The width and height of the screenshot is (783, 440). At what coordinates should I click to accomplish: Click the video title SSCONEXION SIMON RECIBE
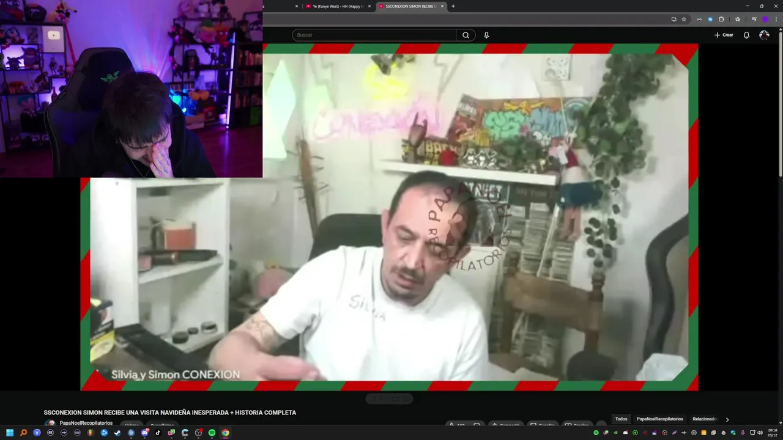coord(169,413)
